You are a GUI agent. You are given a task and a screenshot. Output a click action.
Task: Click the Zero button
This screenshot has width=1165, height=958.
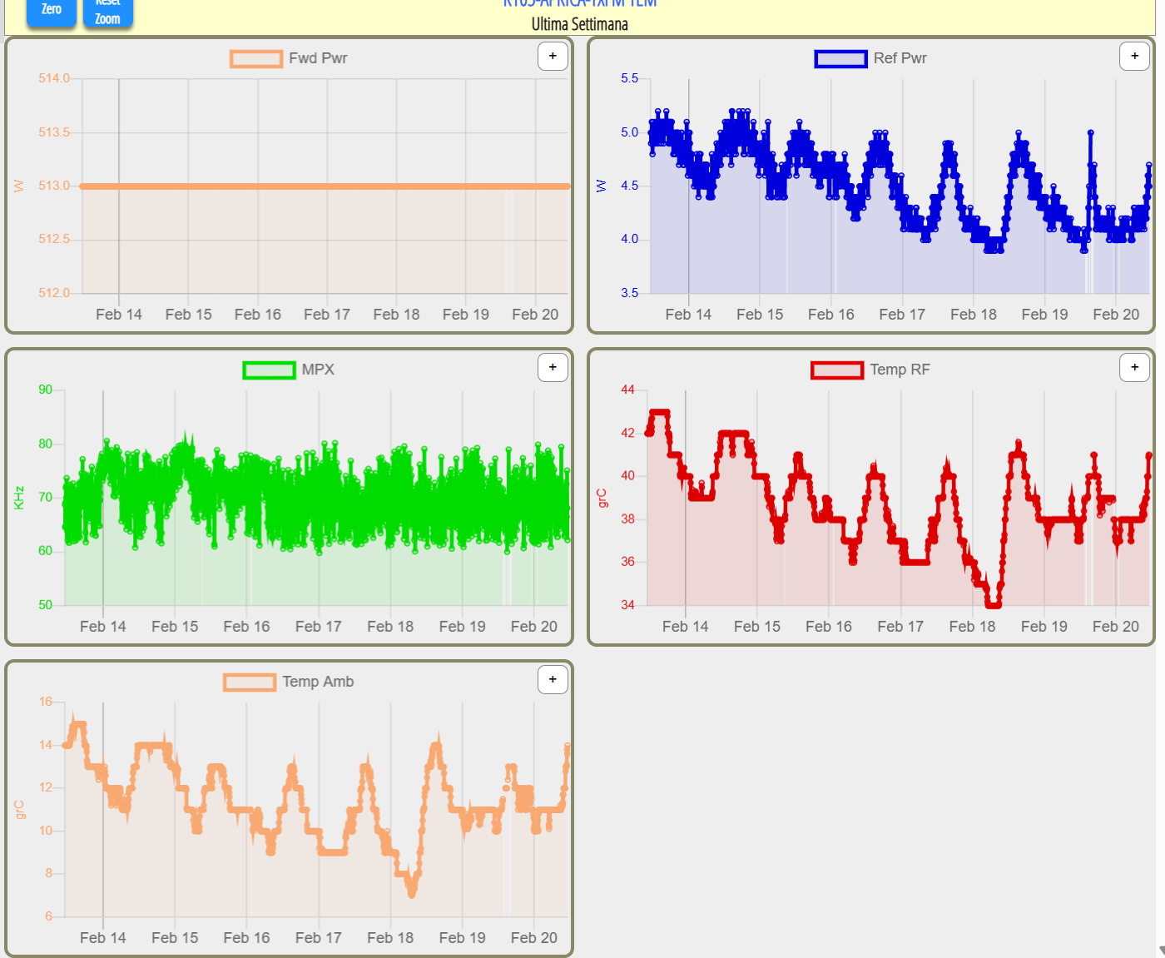52,12
